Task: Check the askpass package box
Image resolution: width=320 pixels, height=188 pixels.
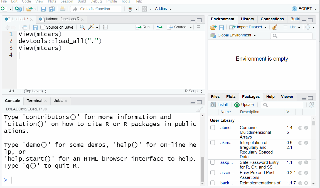Action: pyautogui.click(x=213, y=162)
